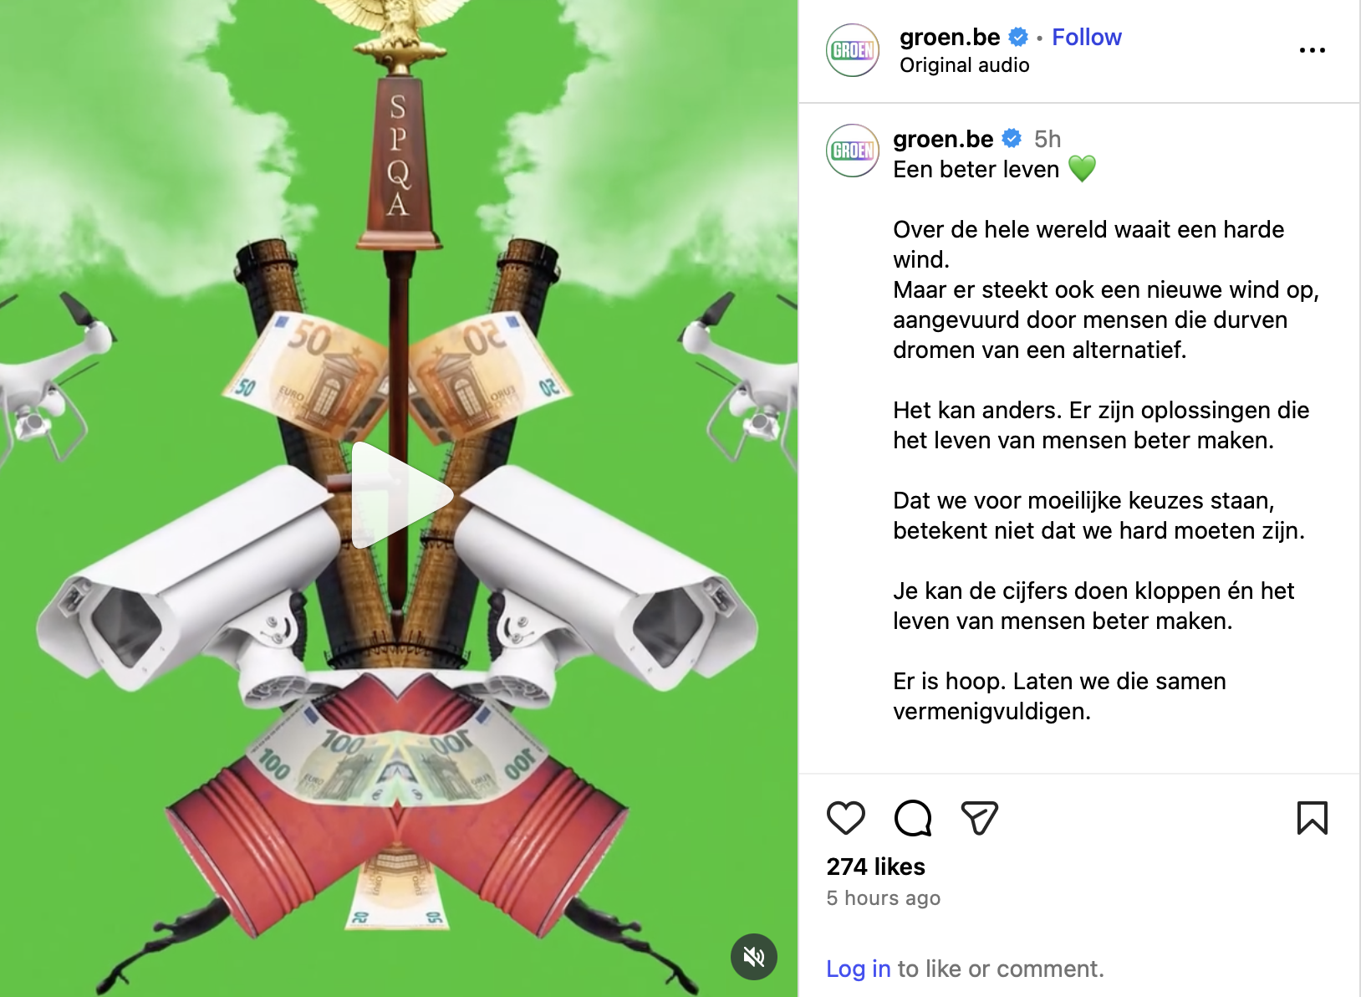Click the verified badge in the post header
The height and width of the screenshot is (997, 1361).
[x=1017, y=37]
